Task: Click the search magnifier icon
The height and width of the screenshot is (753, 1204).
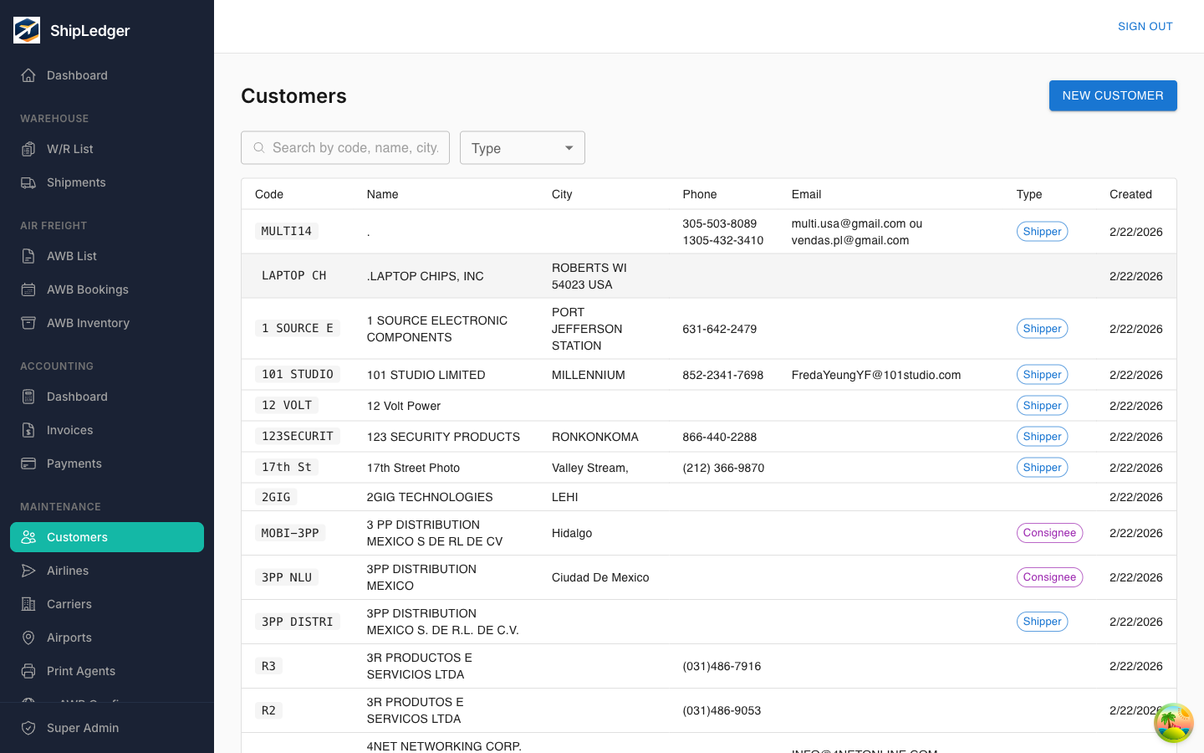Action: point(259,147)
